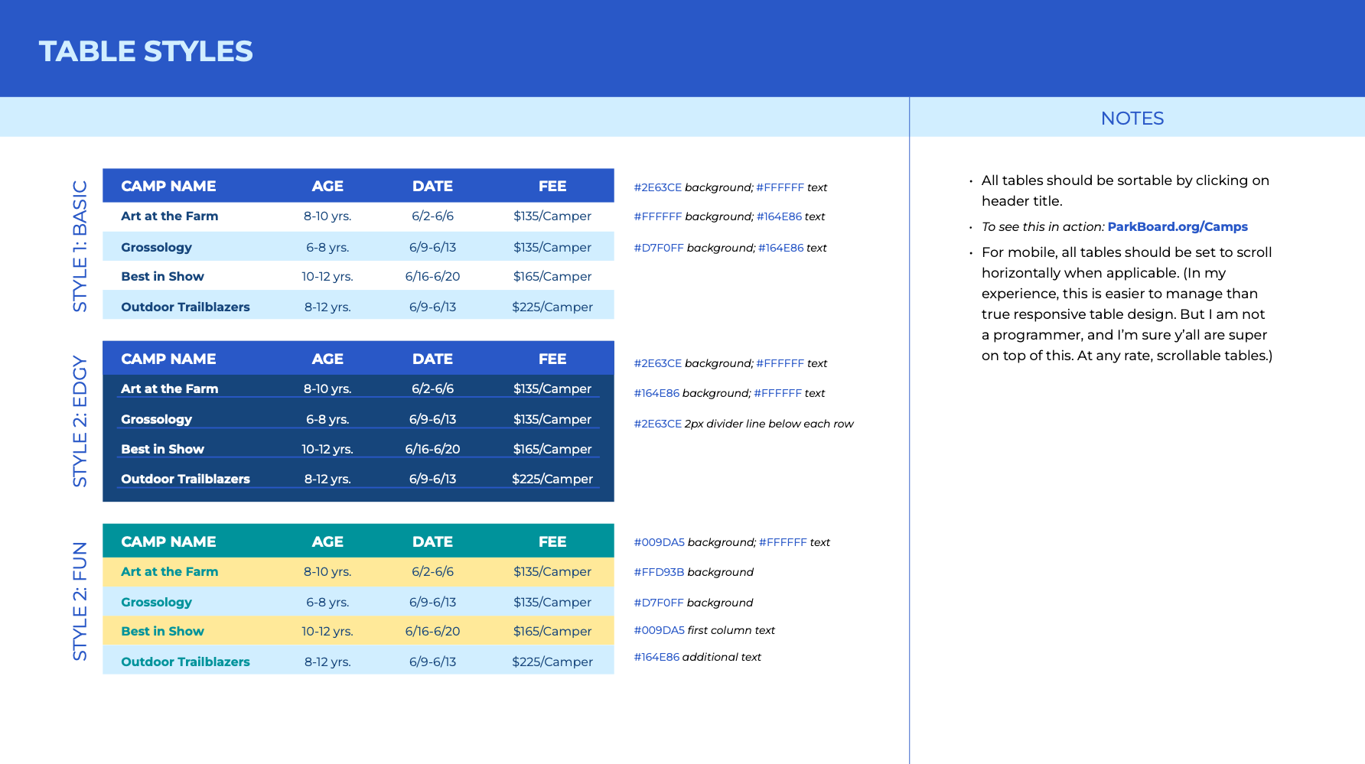Viewport: 1365px width, 764px height.
Task: Click the TABLE STYLES page title
Action: tap(145, 51)
